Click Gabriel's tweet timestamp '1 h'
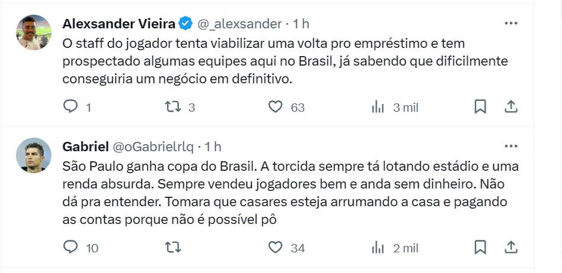 (x=213, y=146)
